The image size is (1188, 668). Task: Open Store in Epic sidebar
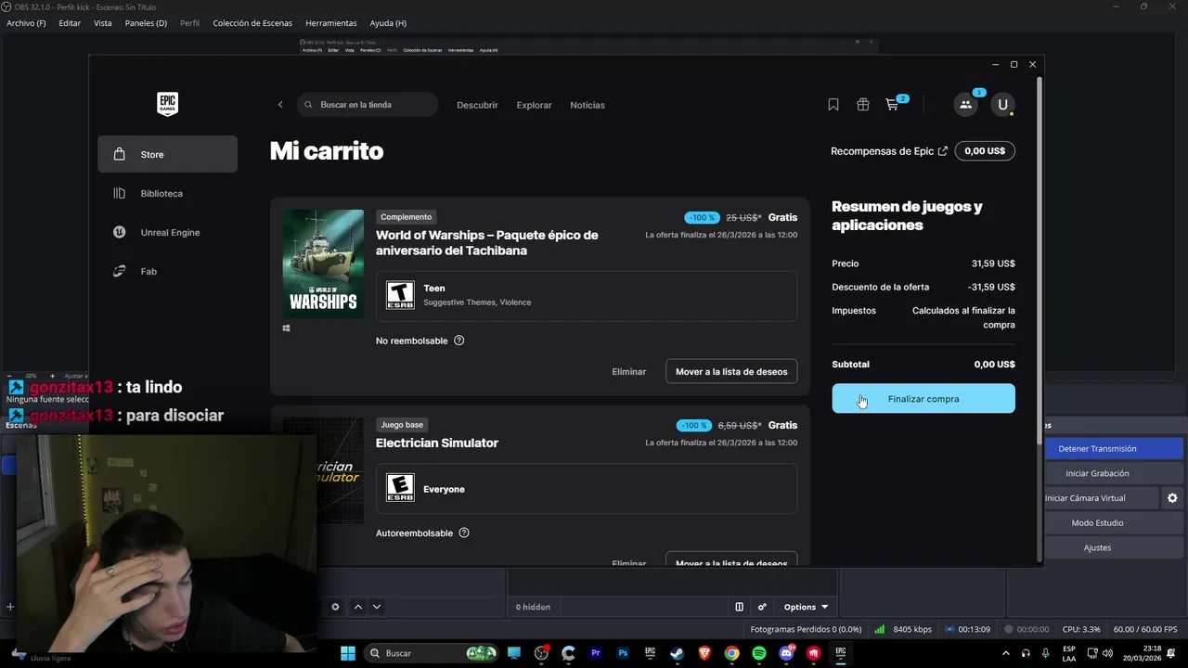tap(167, 154)
